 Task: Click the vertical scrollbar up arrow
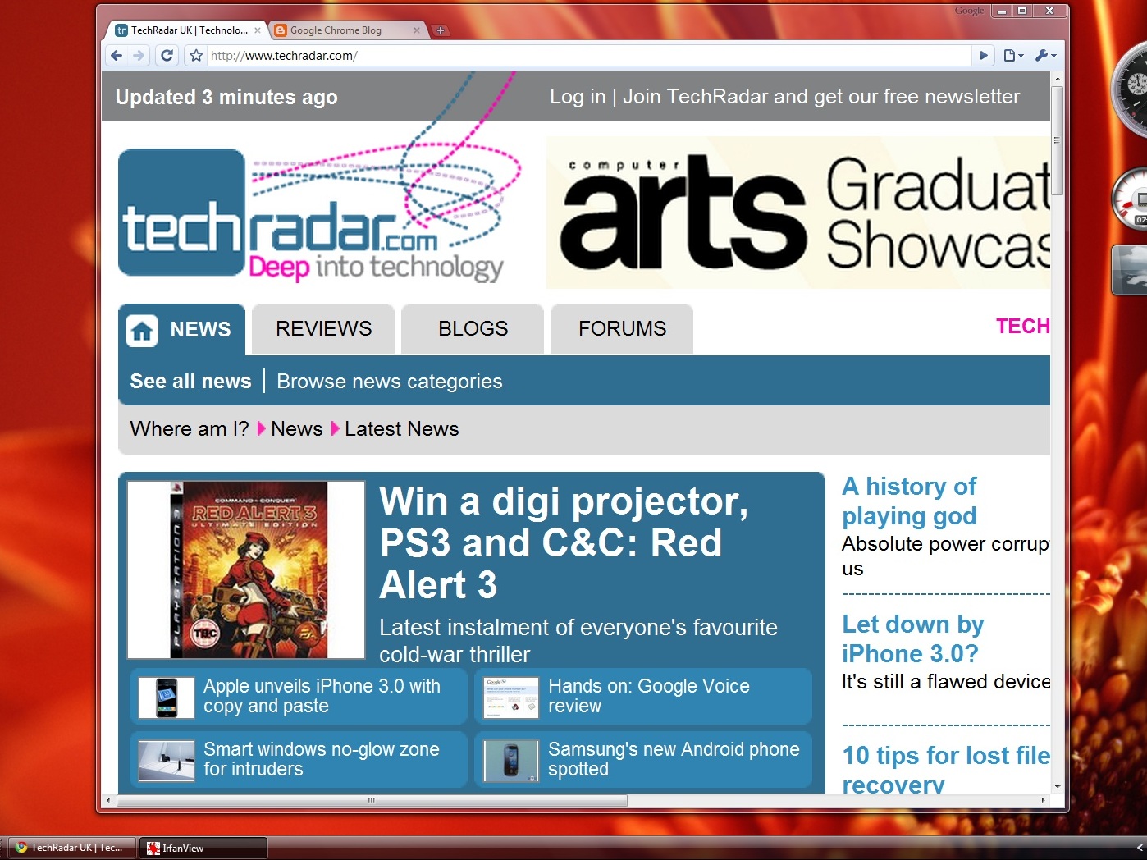click(x=1058, y=79)
